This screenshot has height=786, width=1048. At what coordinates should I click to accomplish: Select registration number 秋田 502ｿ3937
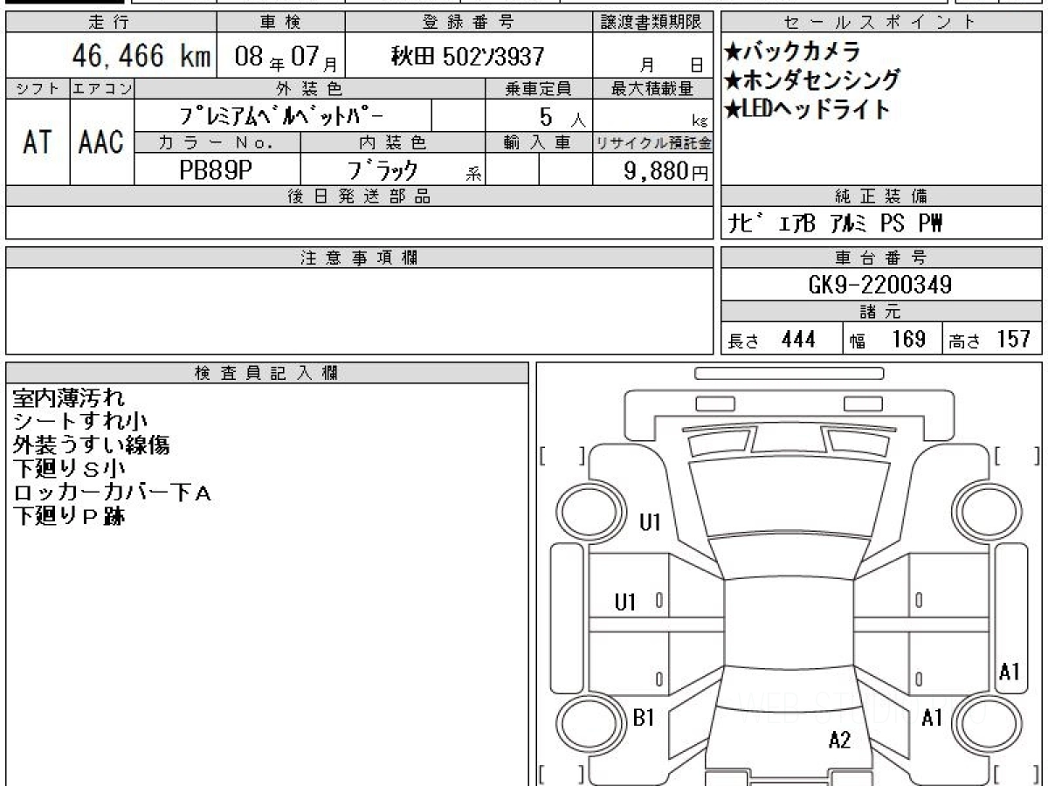tap(468, 58)
